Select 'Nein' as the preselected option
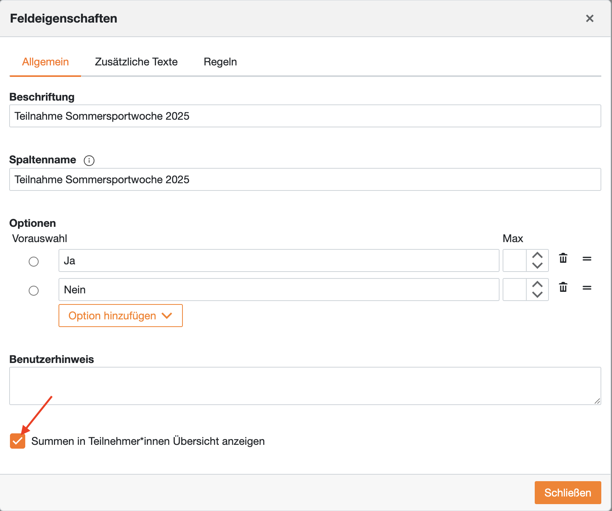612x511 pixels. pos(34,291)
